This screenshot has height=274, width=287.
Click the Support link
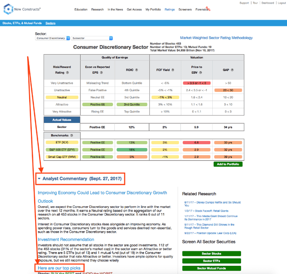244,3
